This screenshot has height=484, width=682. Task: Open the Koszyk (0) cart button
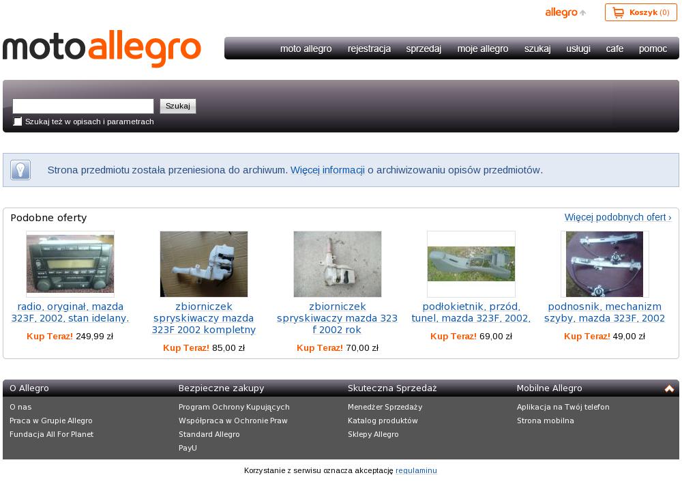click(640, 12)
